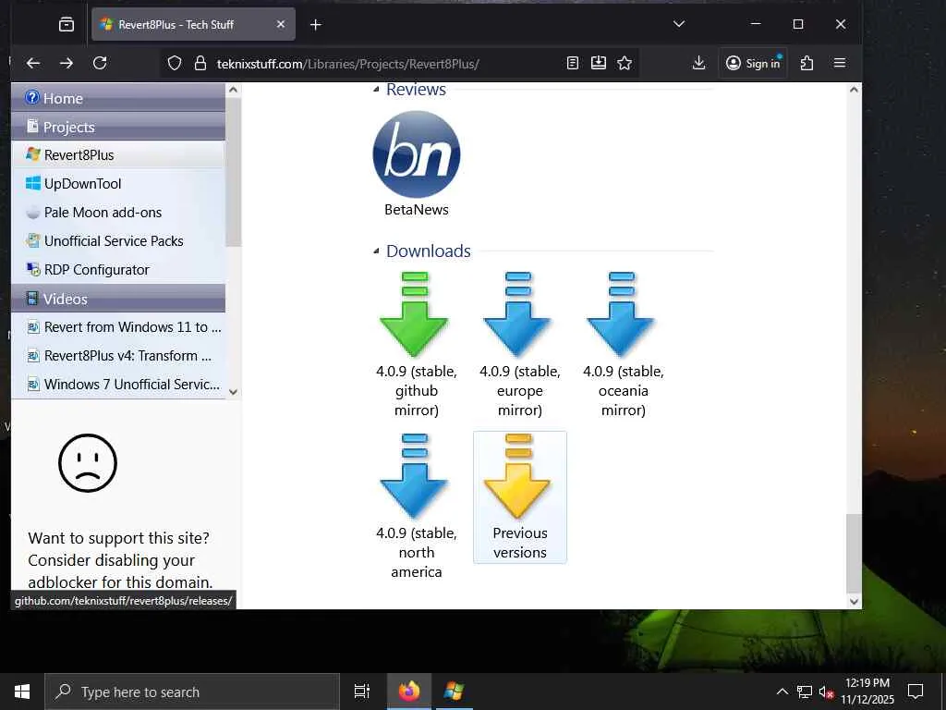Open the Projects sidebar section

coord(118,126)
